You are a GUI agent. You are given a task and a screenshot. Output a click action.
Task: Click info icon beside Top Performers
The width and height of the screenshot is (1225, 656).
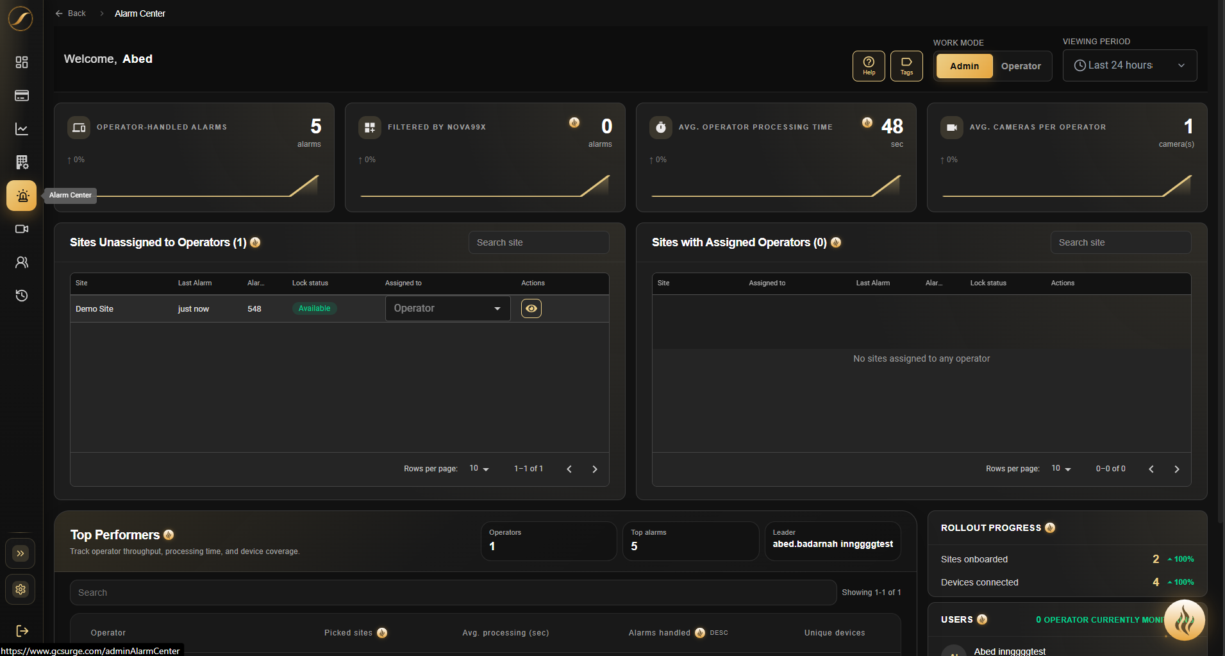[169, 535]
